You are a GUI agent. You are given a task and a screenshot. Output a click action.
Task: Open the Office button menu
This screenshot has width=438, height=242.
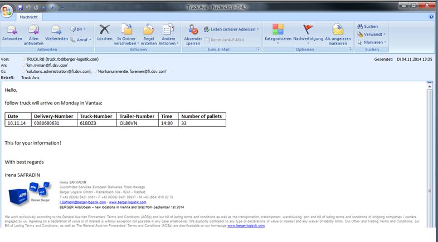[x=7, y=11]
